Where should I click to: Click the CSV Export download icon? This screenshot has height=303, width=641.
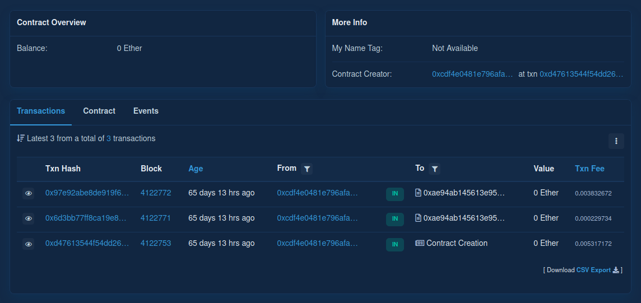point(616,270)
